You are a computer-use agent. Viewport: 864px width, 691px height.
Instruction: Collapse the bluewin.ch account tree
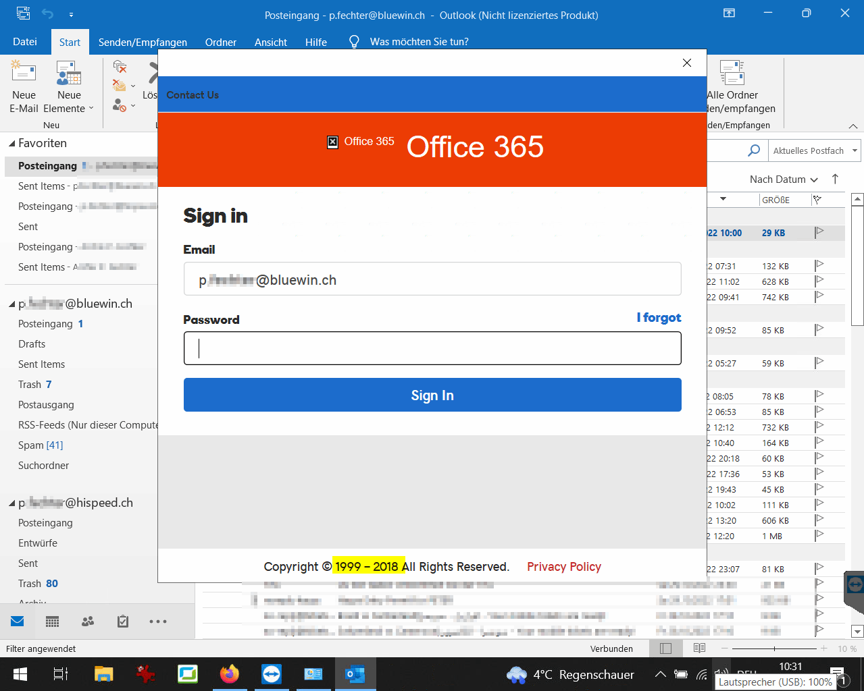11,304
